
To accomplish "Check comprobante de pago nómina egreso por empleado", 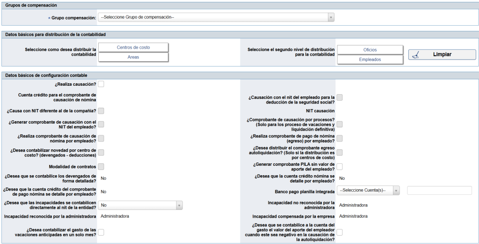I will click(340, 138).
